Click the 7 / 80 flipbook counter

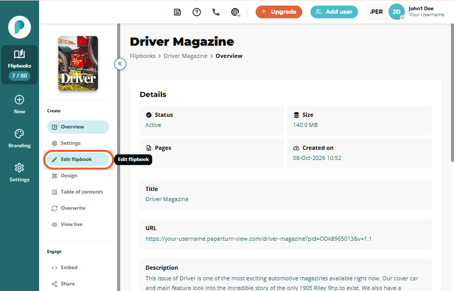(x=19, y=76)
